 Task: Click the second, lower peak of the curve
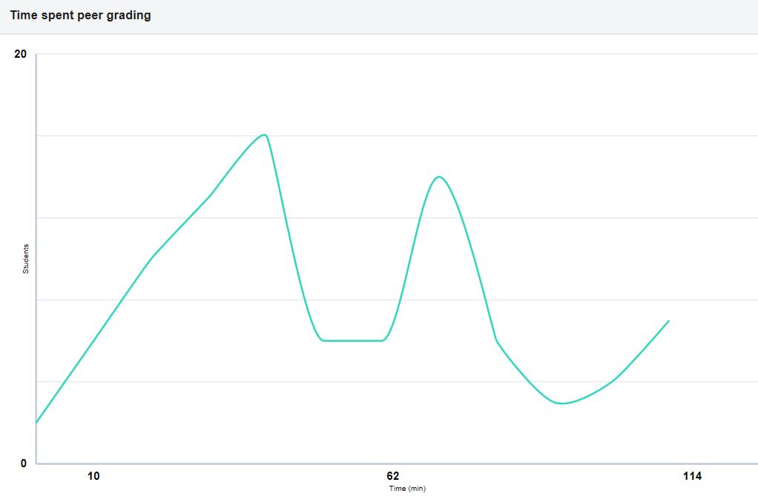click(x=439, y=177)
